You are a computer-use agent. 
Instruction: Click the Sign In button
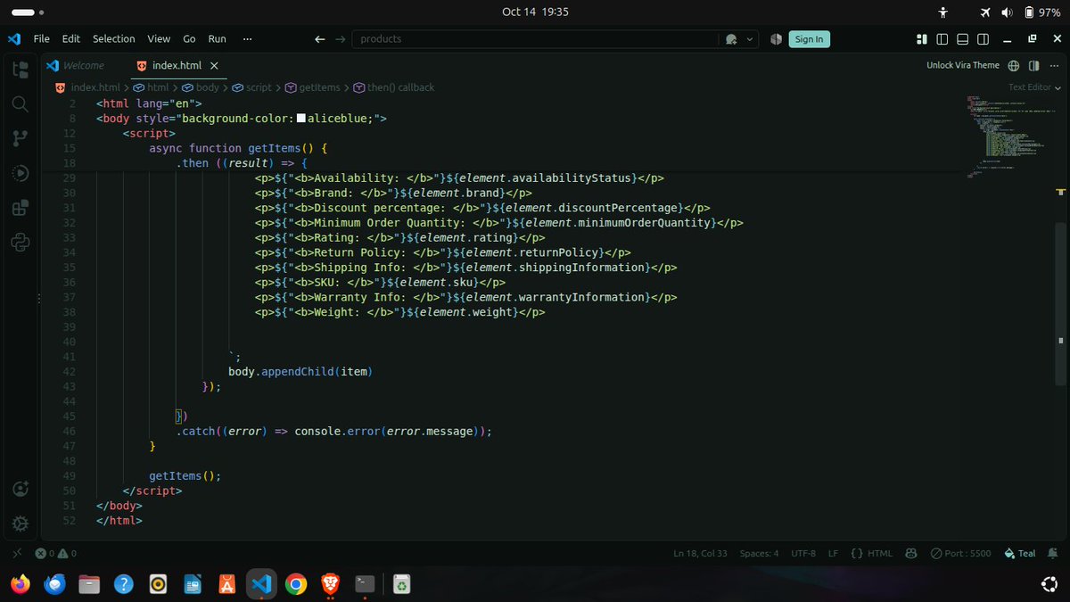pyautogui.click(x=809, y=39)
